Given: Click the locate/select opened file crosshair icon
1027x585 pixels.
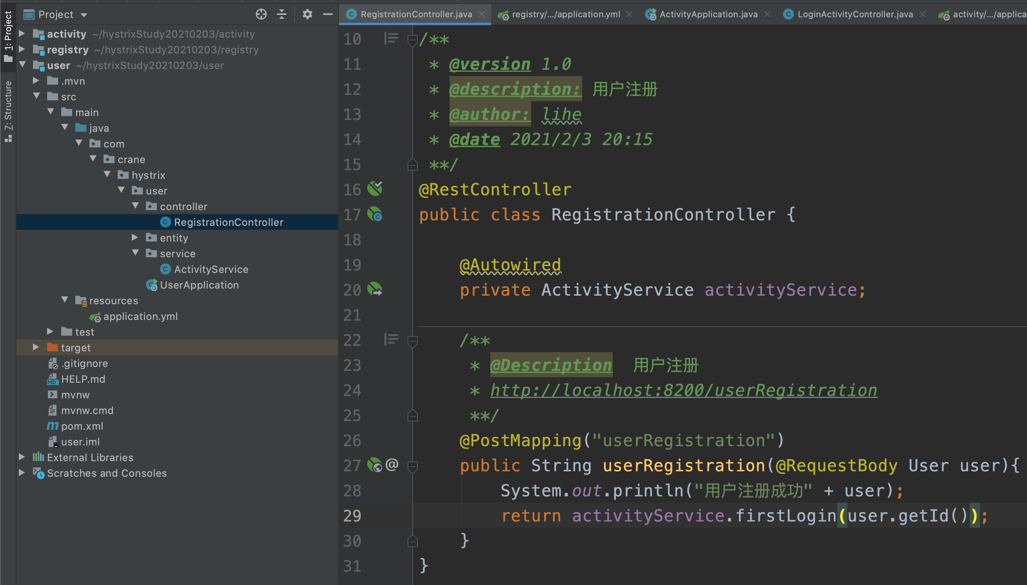Looking at the screenshot, I should (x=261, y=15).
